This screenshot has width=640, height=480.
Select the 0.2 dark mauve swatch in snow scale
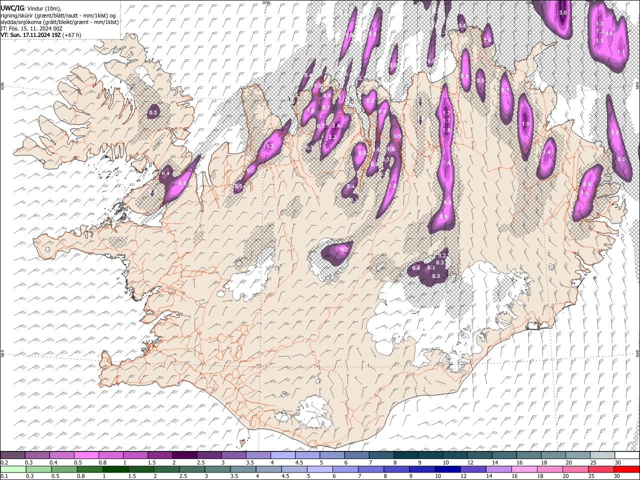tap(12, 455)
